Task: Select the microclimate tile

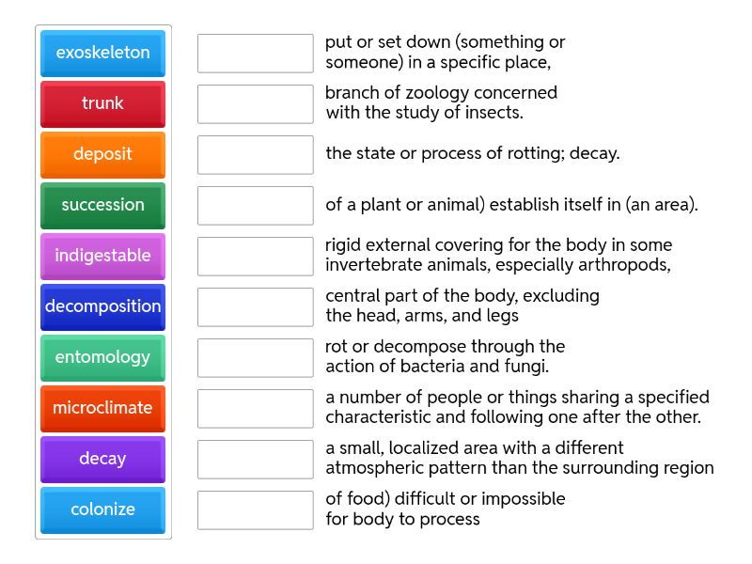Action: [x=102, y=408]
